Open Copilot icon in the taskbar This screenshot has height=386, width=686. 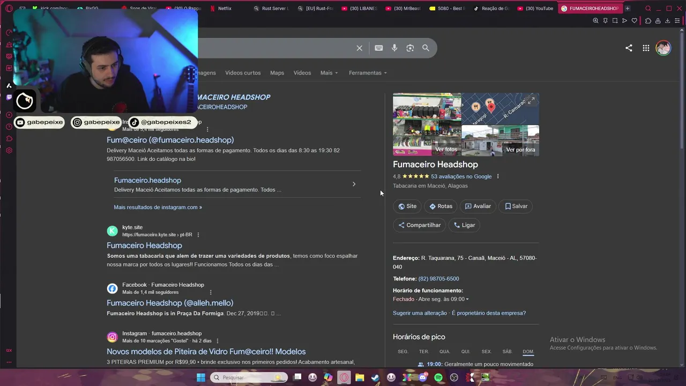click(328, 377)
